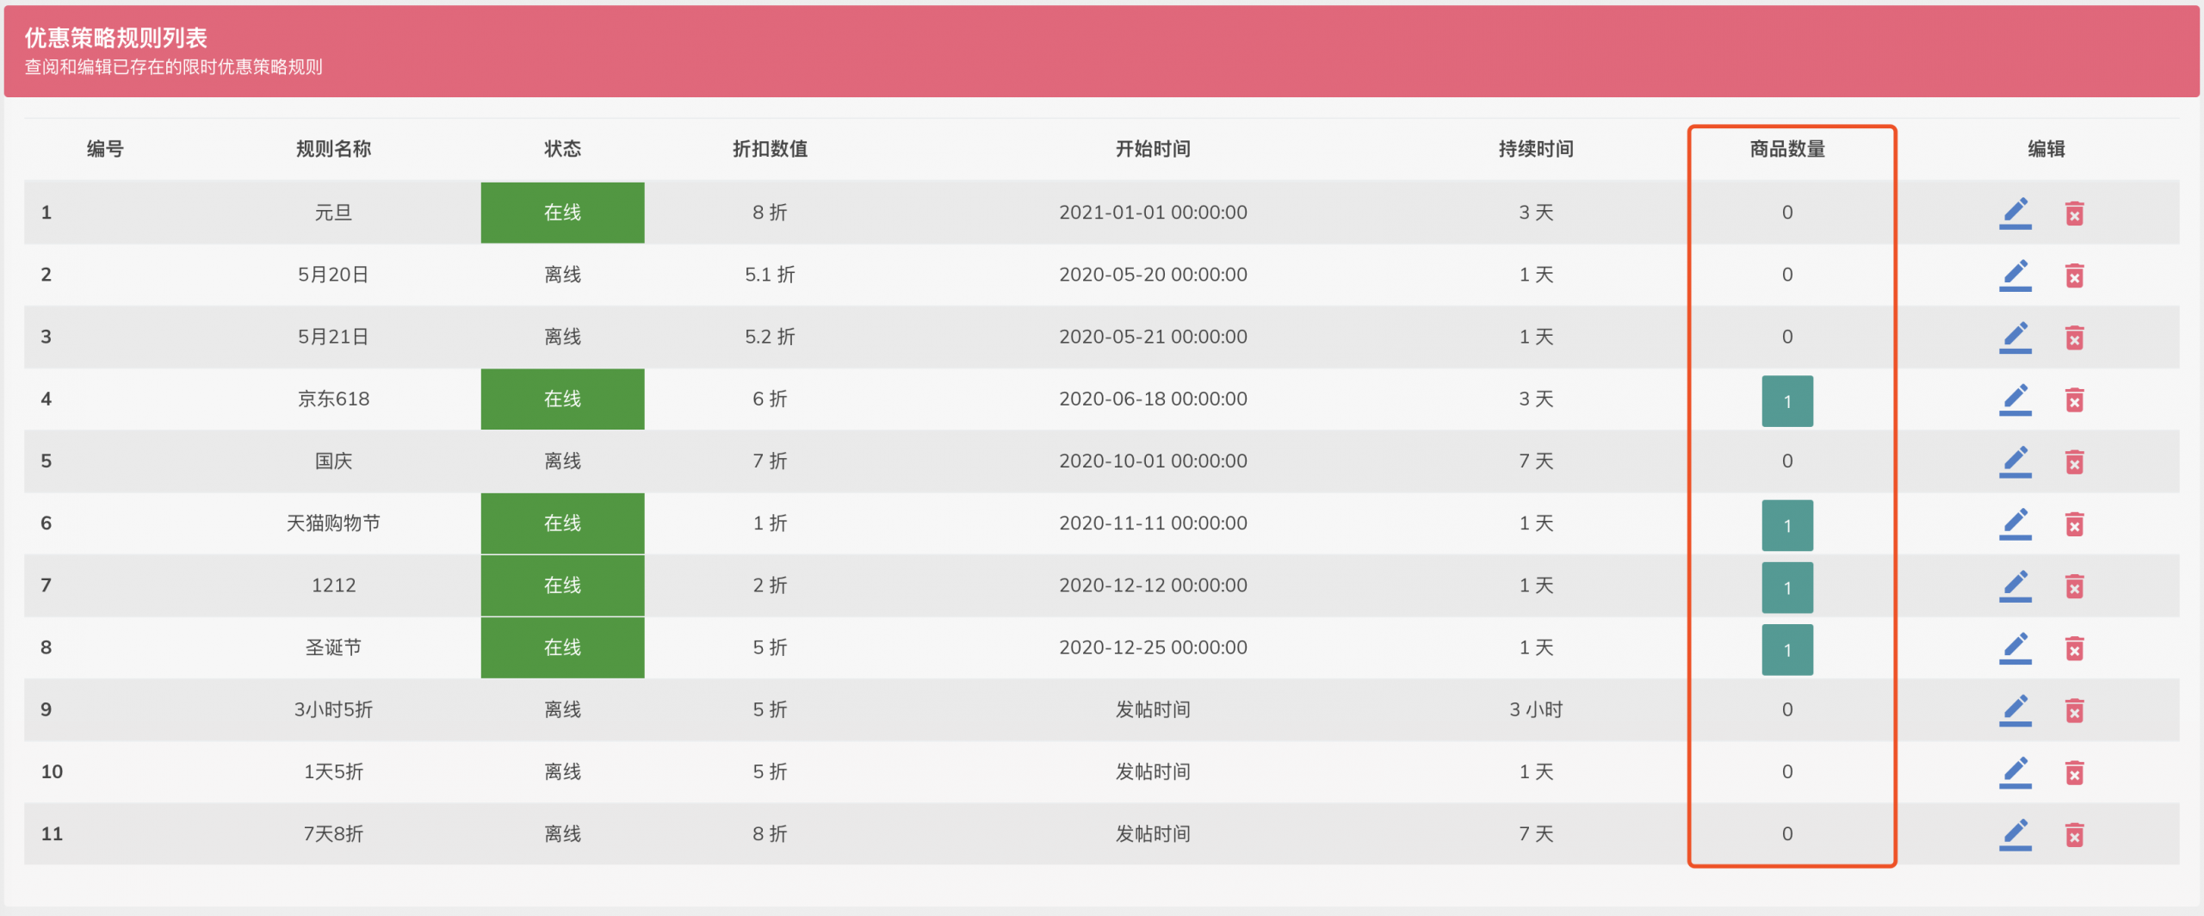Delete the 京东618 rule
The height and width of the screenshot is (916, 2204).
[x=2074, y=399]
